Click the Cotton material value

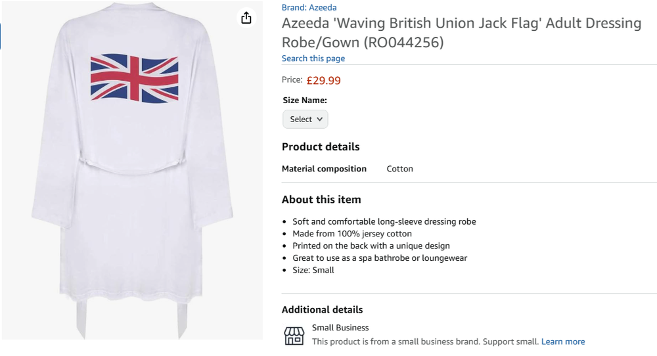pos(399,169)
